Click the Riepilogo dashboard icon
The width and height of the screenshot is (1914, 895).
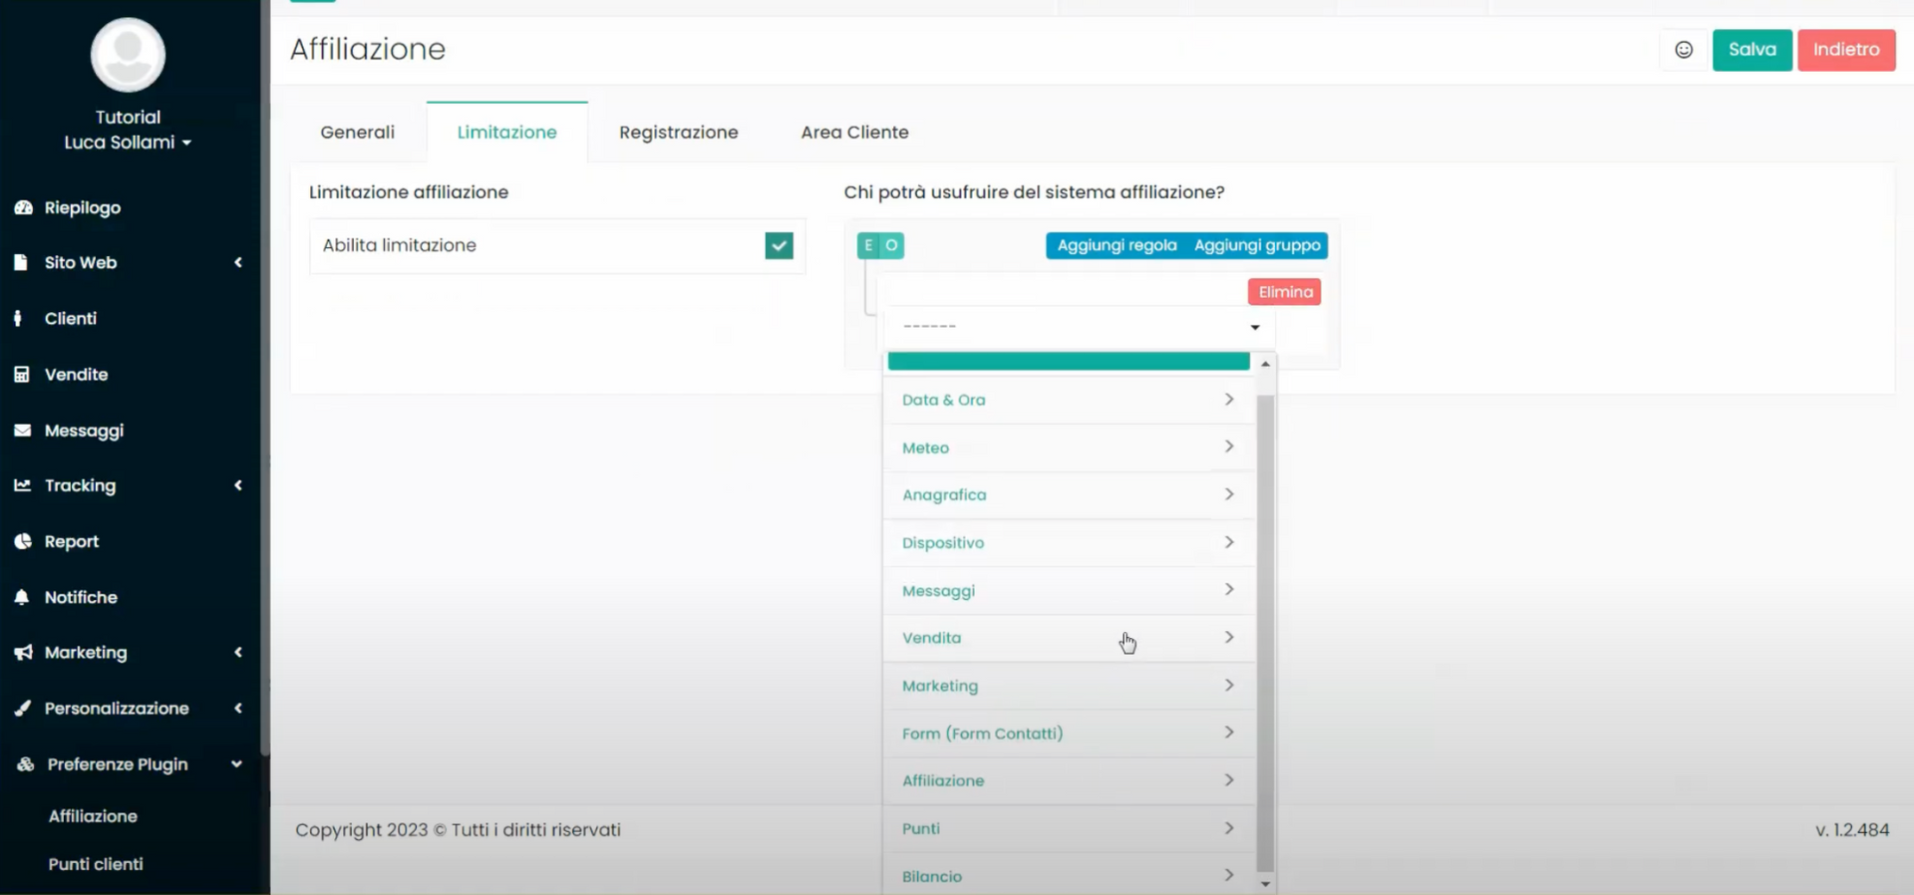coord(23,207)
